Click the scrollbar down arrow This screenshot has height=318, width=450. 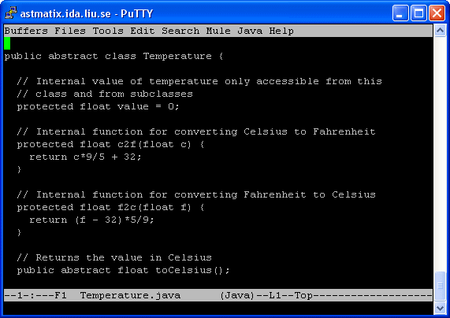(440, 309)
